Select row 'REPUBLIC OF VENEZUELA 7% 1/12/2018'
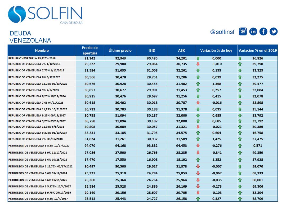The image size is (286, 208). pyautogui.click(x=143, y=64)
